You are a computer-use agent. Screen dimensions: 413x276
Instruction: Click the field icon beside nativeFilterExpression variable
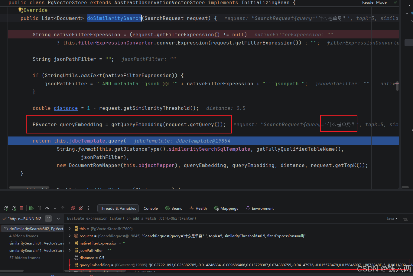click(x=76, y=243)
